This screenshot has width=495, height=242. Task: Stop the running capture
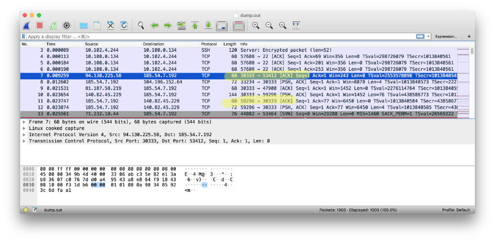point(39,25)
